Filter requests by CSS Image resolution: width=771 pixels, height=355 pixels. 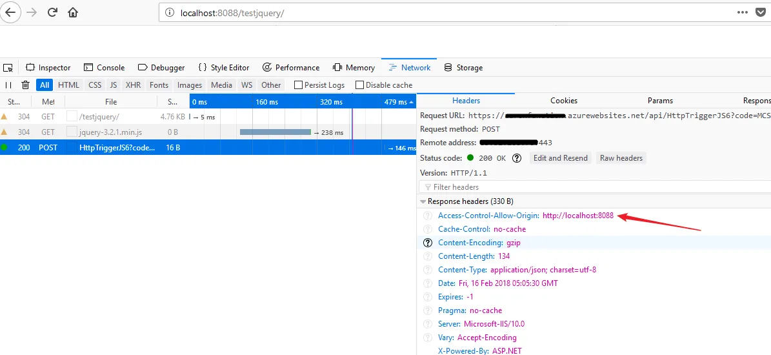pyautogui.click(x=95, y=85)
